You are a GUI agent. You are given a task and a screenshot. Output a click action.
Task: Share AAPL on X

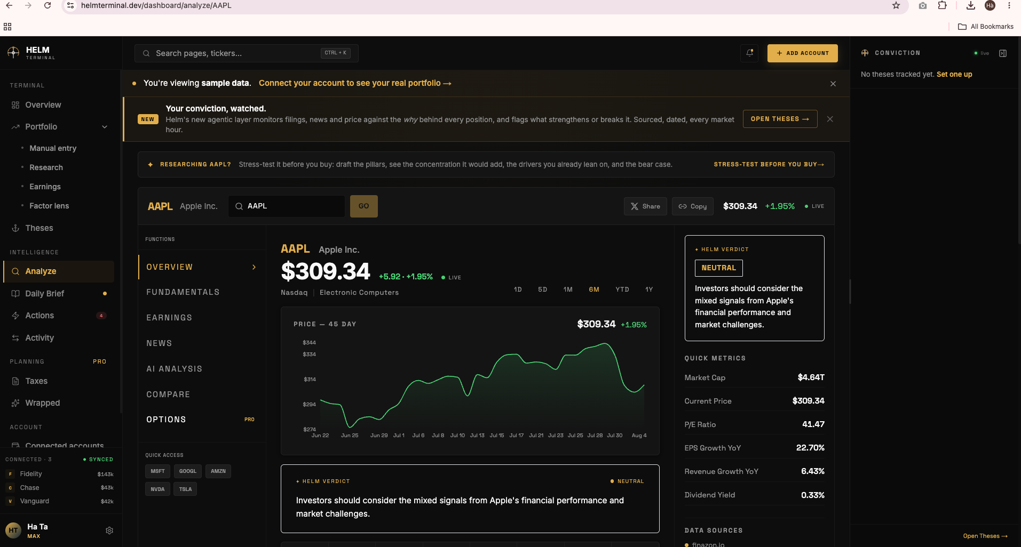(x=645, y=206)
